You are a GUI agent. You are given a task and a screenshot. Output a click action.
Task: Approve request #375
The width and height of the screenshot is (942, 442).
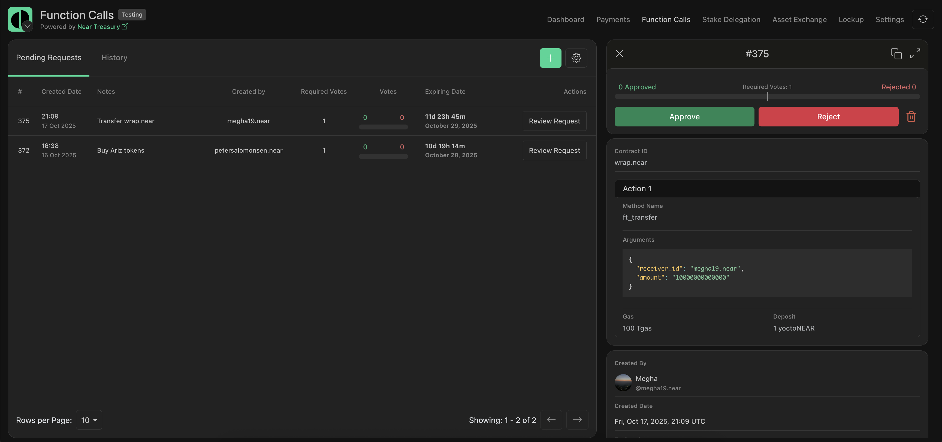tap(684, 117)
